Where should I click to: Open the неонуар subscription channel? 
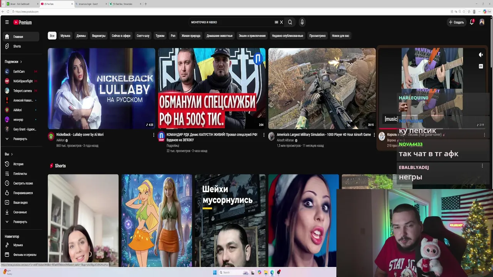[22, 120]
